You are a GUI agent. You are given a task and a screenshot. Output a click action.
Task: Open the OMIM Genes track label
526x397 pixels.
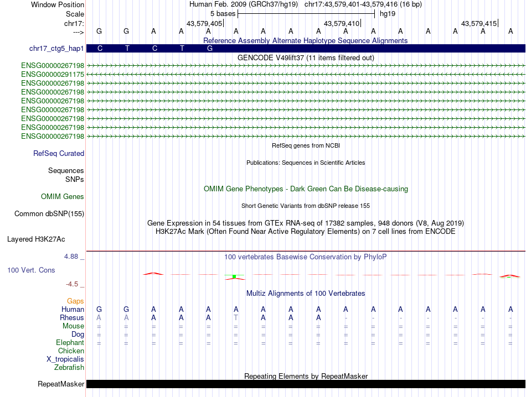click(63, 197)
